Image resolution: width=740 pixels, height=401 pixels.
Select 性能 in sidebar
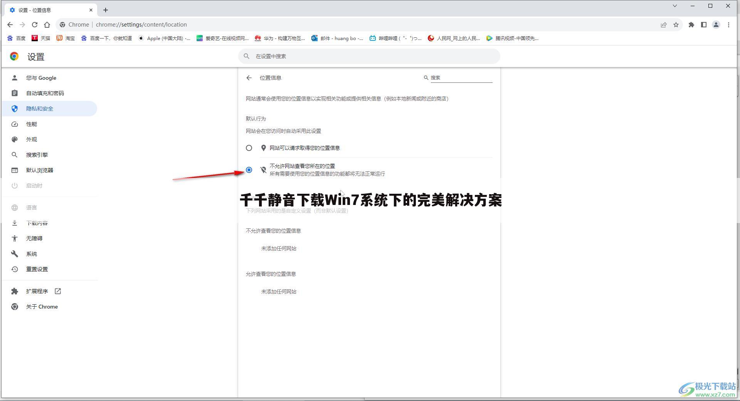click(49, 124)
